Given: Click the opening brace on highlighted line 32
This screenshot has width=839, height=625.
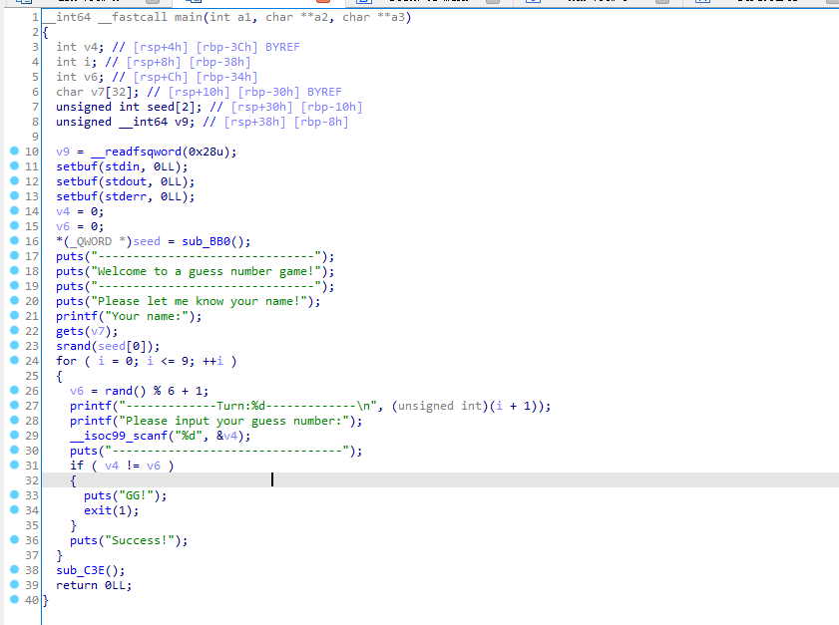Looking at the screenshot, I should pyautogui.click(x=73, y=481).
